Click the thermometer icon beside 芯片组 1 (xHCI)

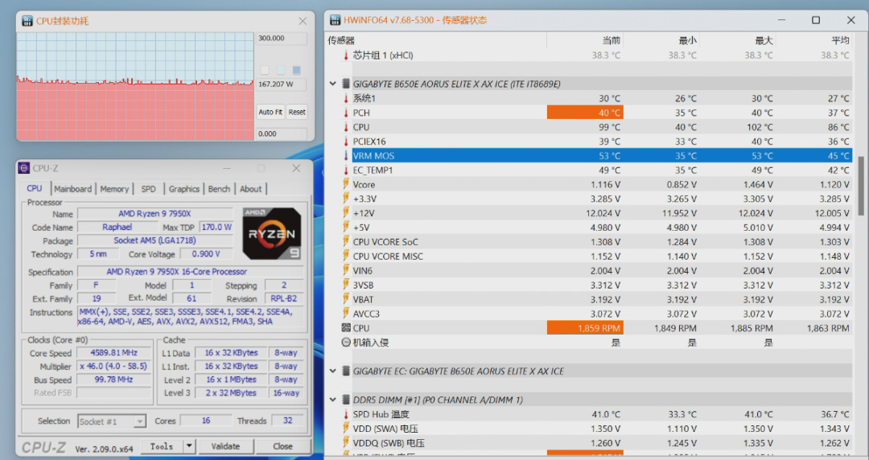click(x=346, y=55)
